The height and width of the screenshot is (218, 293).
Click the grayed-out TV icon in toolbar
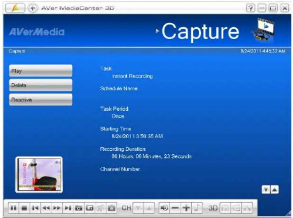coord(100,208)
